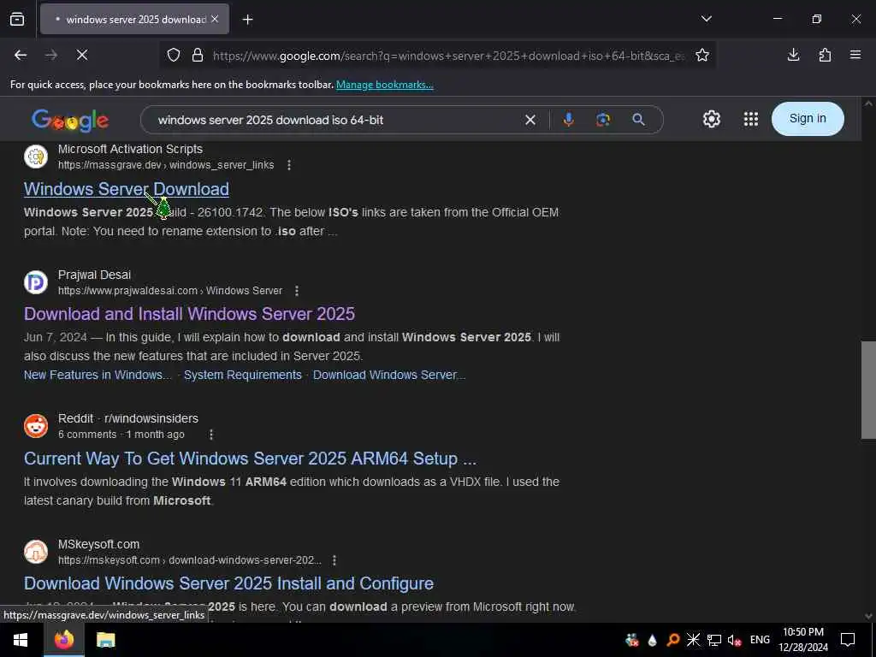The width and height of the screenshot is (876, 657).
Task: Open the Windows Start menu
Action: pos(21,640)
